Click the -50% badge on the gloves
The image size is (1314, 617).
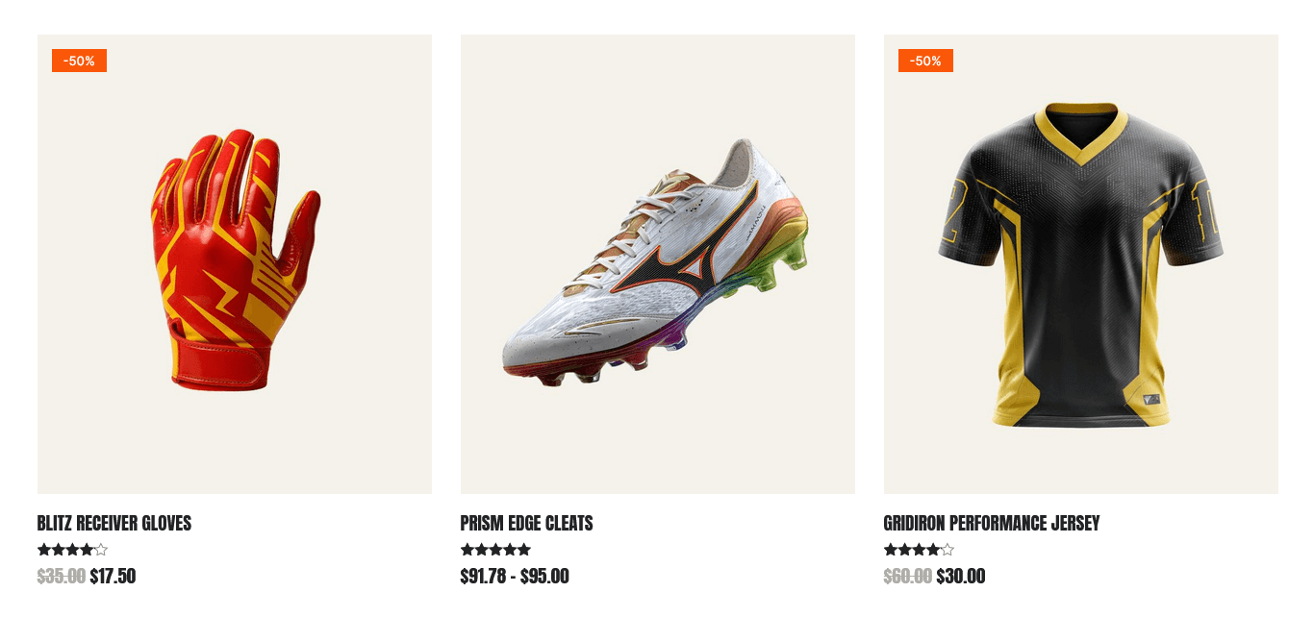(x=79, y=61)
